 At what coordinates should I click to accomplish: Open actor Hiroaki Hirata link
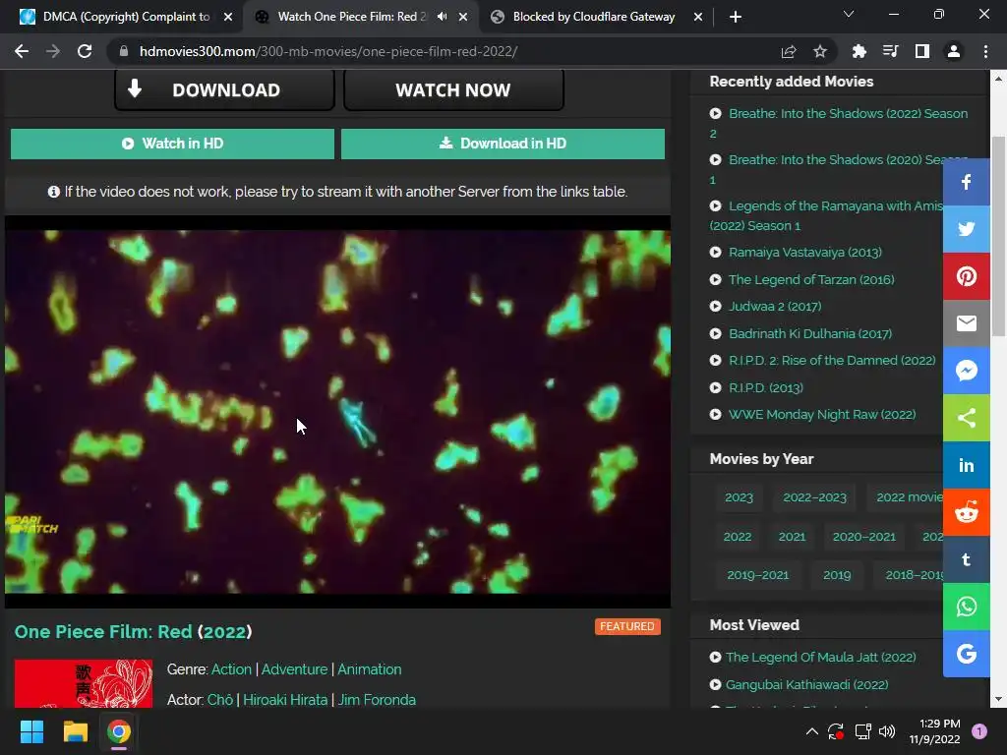point(285,700)
